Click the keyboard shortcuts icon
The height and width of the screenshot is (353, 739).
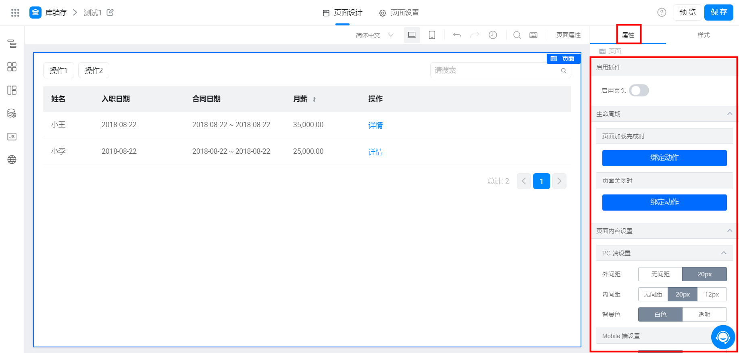click(533, 35)
